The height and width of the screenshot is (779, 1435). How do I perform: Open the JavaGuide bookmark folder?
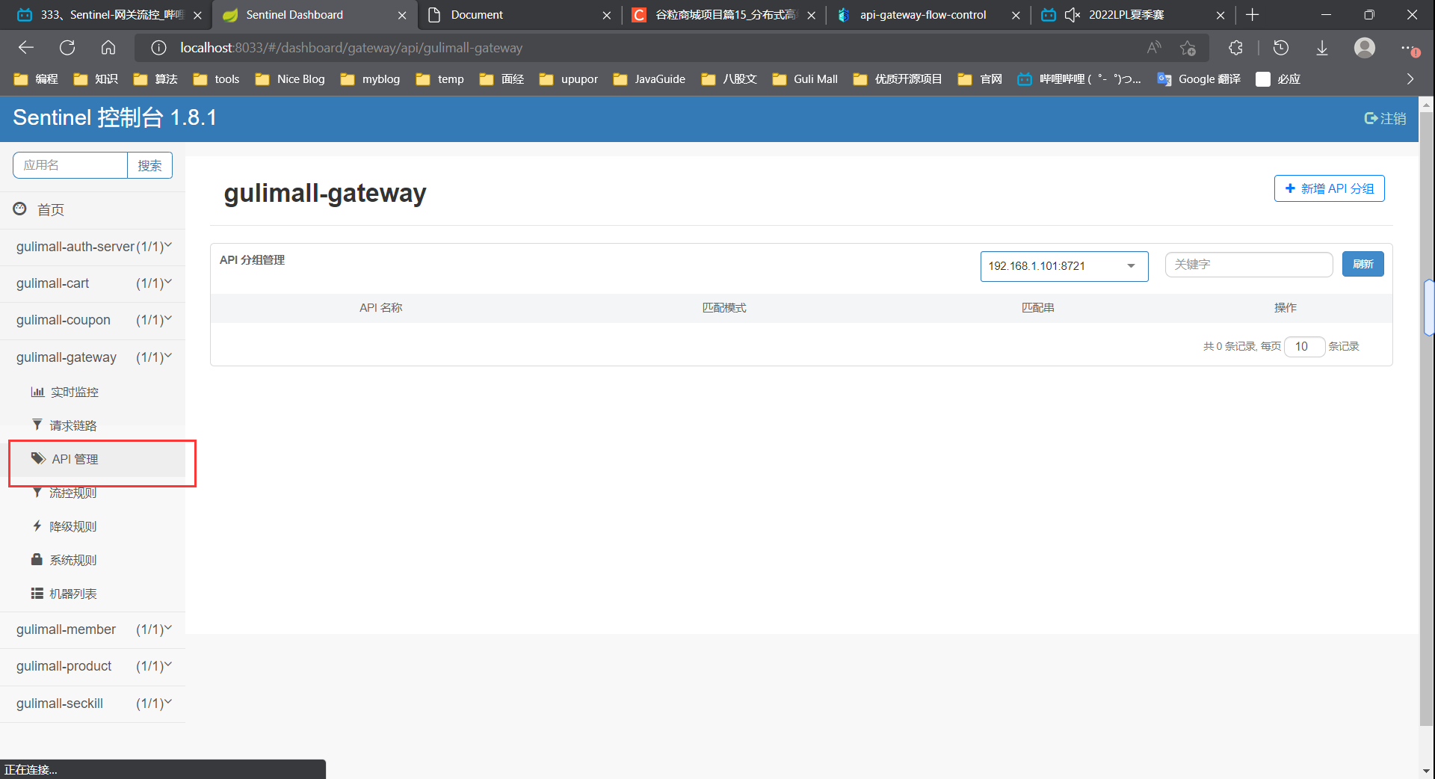coord(649,79)
